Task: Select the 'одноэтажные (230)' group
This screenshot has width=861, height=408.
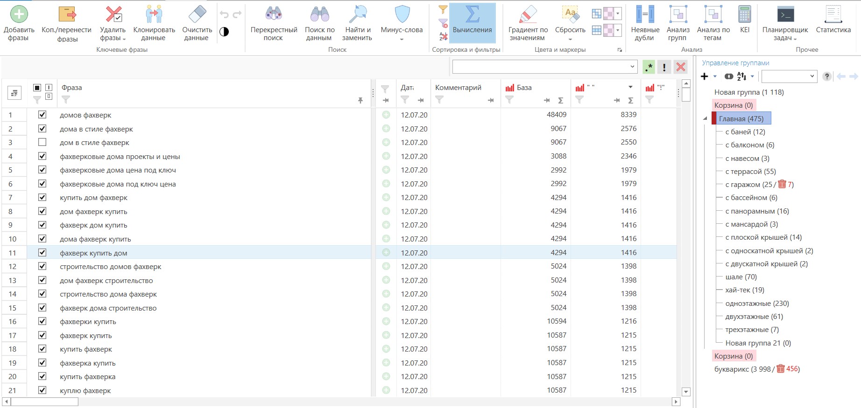Action: [757, 304]
